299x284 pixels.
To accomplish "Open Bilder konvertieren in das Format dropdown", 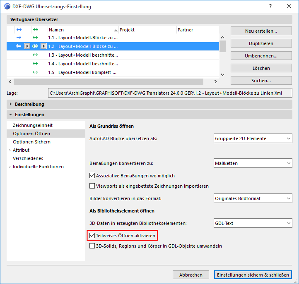I will [x=253, y=198].
